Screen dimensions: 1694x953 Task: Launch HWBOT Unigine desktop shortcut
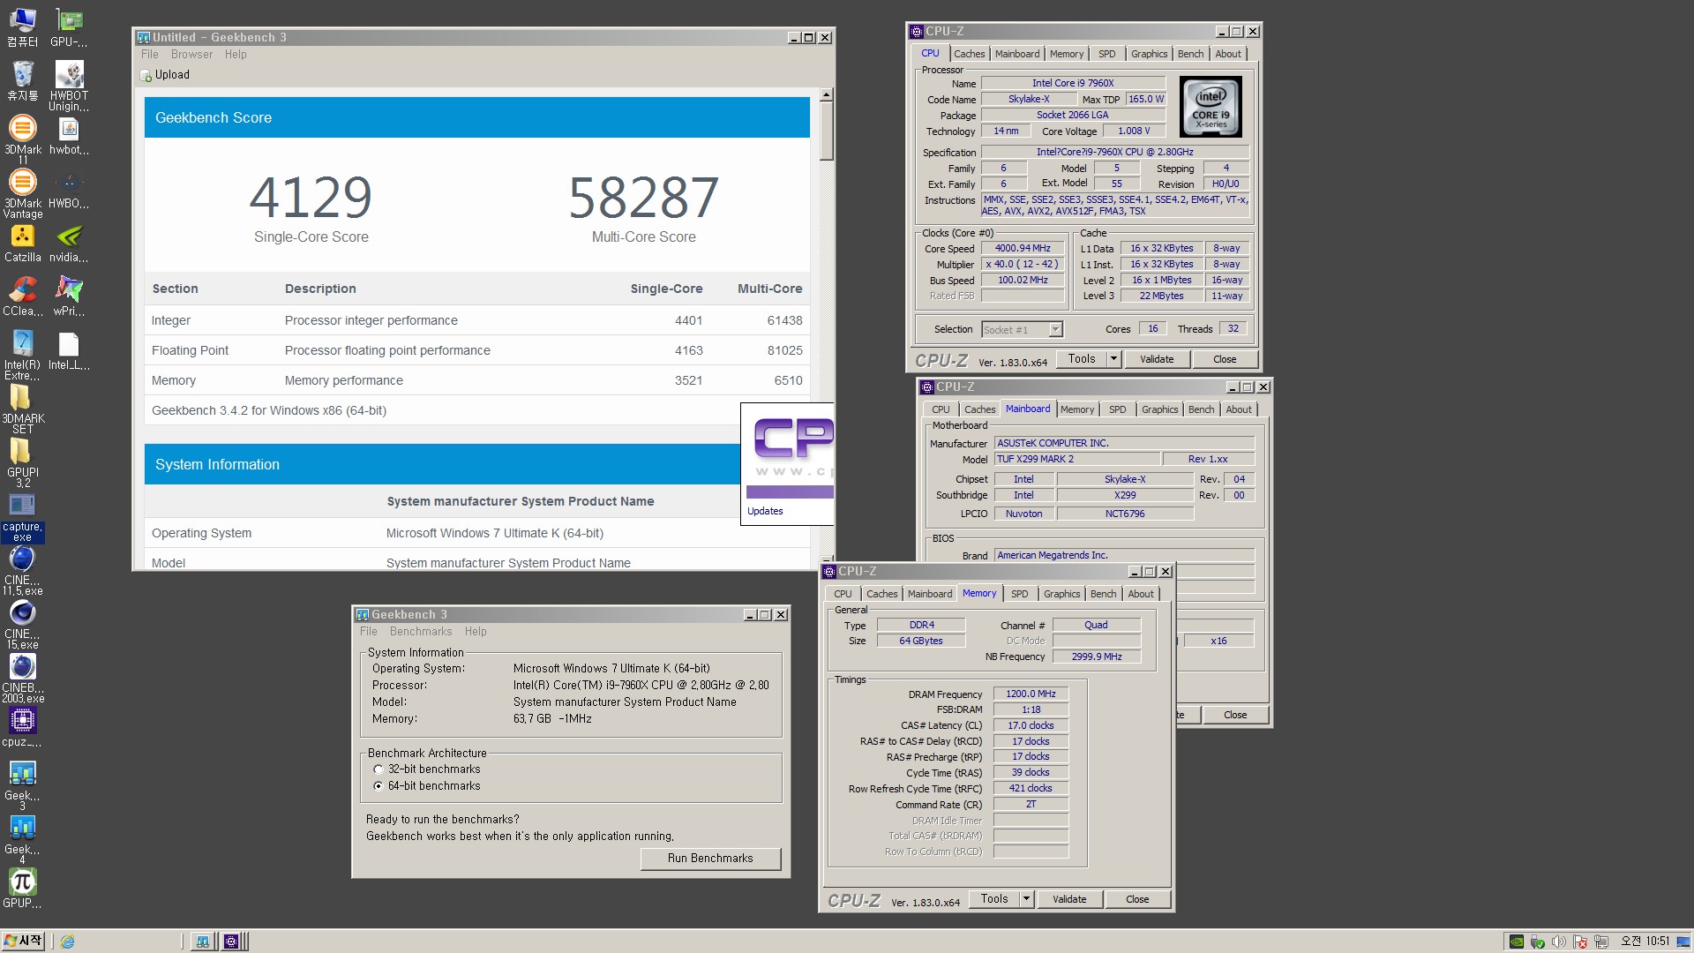[69, 86]
